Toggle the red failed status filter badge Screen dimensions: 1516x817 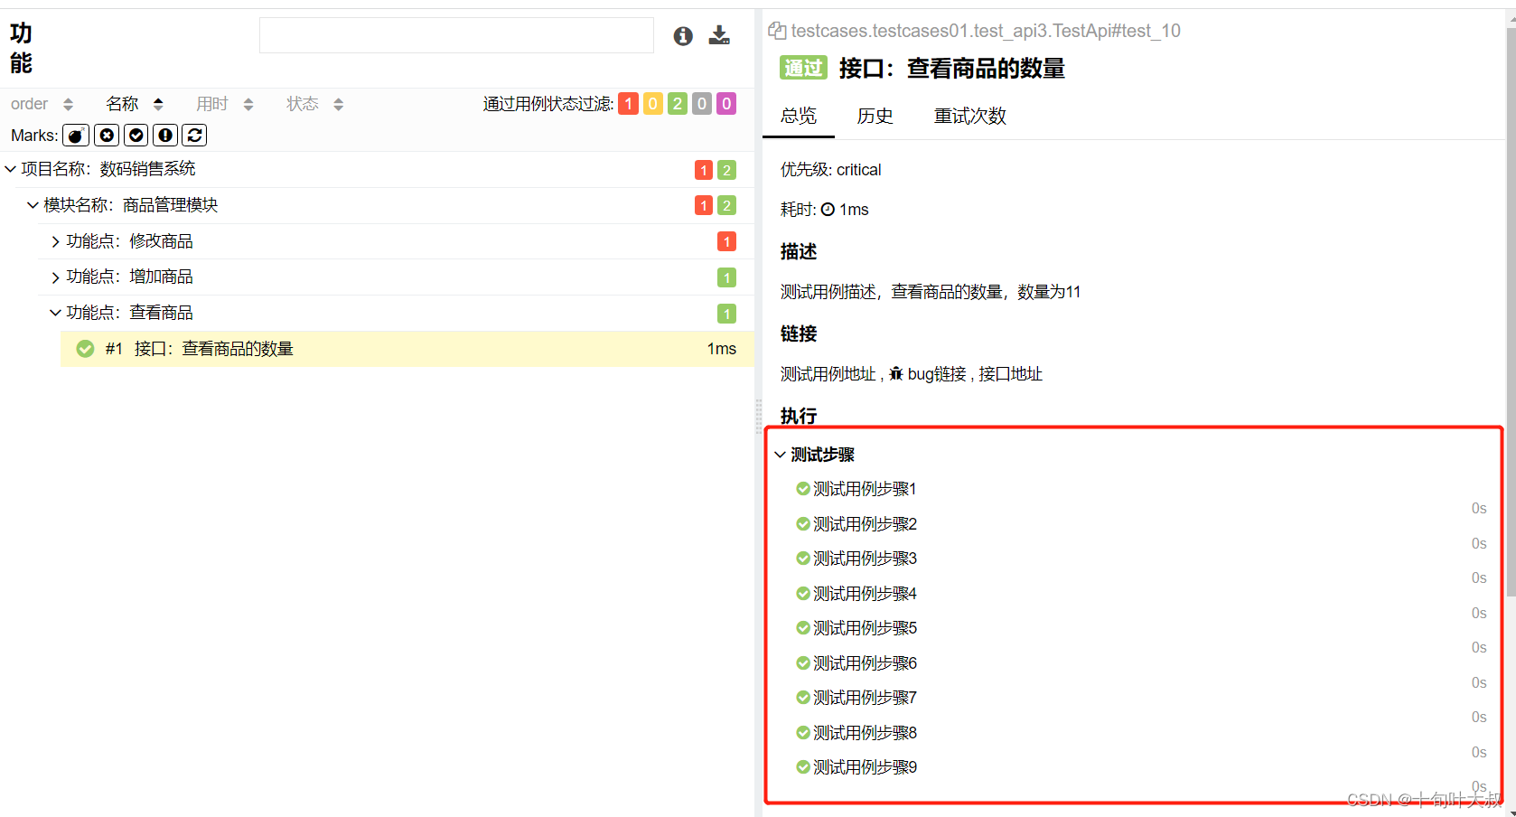[629, 103]
